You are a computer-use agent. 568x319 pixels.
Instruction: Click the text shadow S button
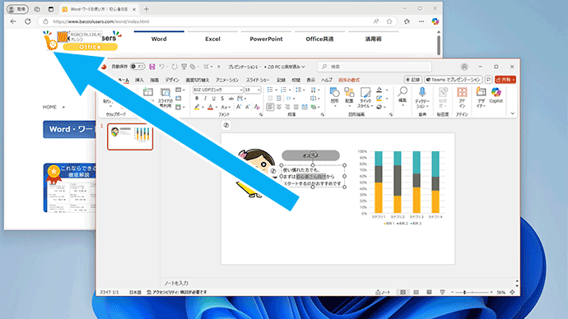coord(222,99)
